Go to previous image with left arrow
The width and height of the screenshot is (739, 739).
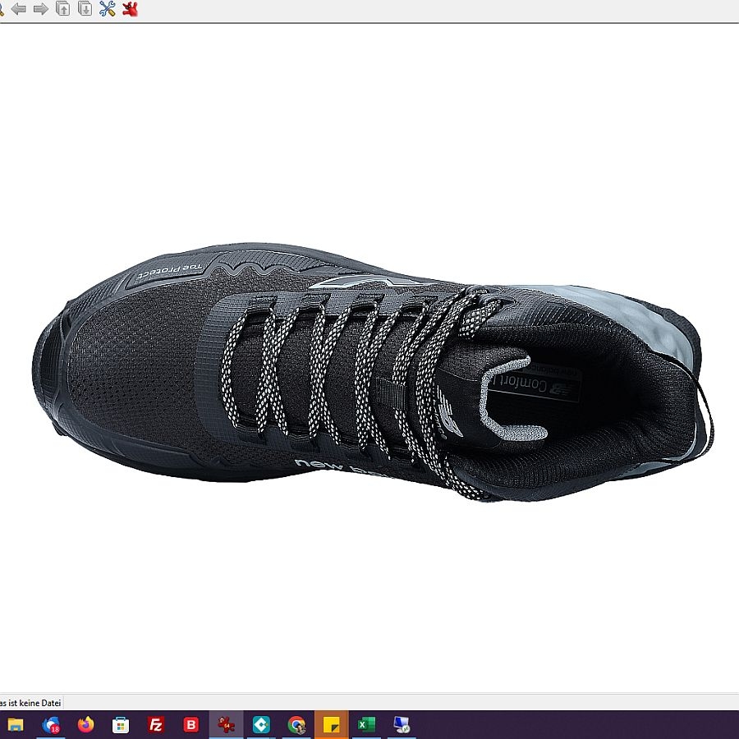pyautogui.click(x=18, y=9)
